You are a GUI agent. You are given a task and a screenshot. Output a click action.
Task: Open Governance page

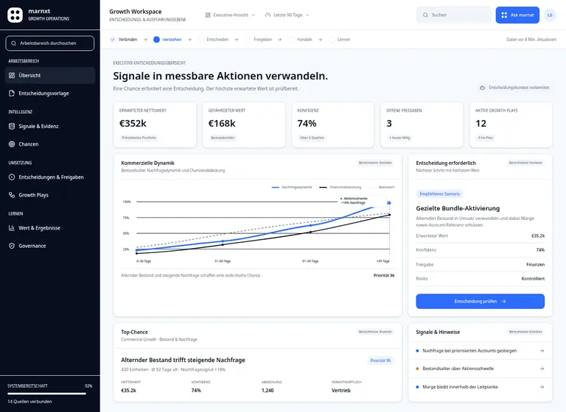click(x=50, y=246)
